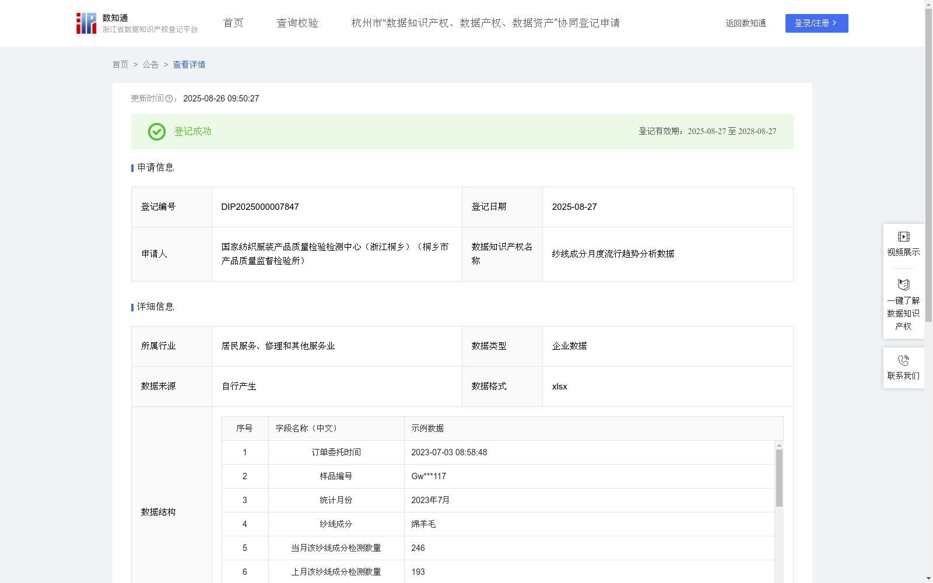Screen dimensions: 933x583
Task: Click 统计月份 field row
Action: (498, 500)
